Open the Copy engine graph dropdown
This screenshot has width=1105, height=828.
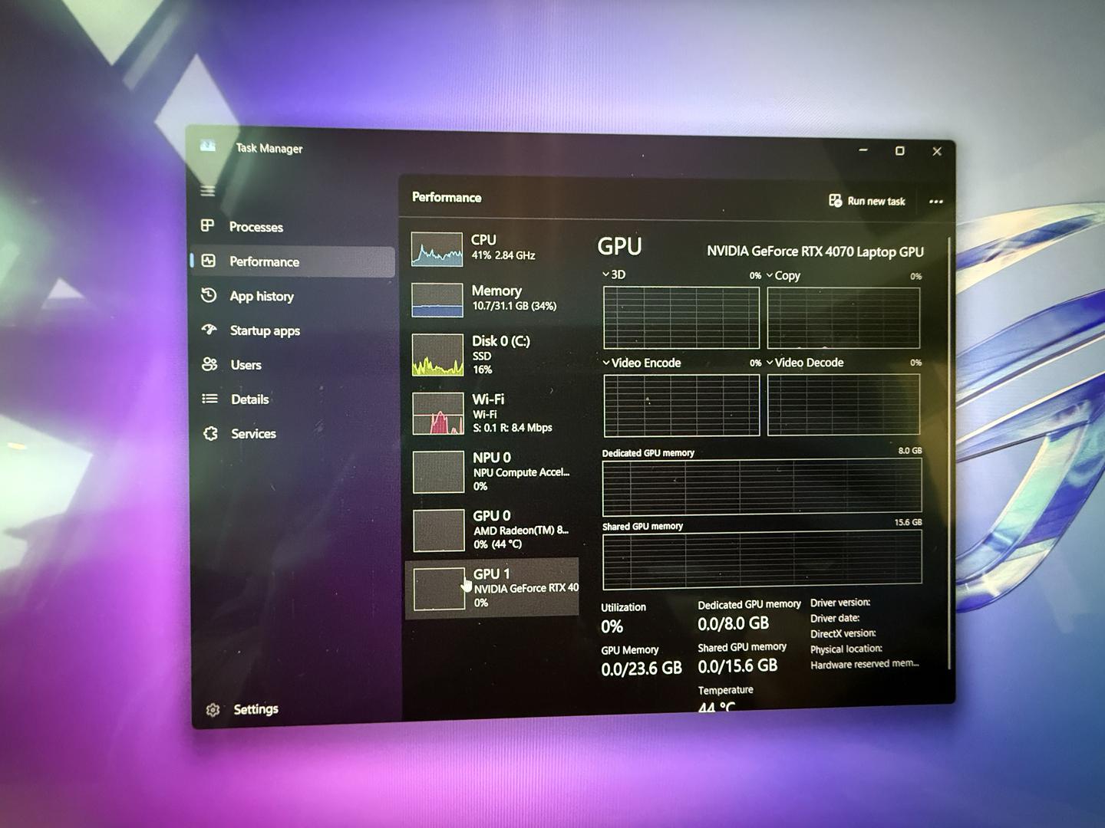pyautogui.click(x=783, y=275)
